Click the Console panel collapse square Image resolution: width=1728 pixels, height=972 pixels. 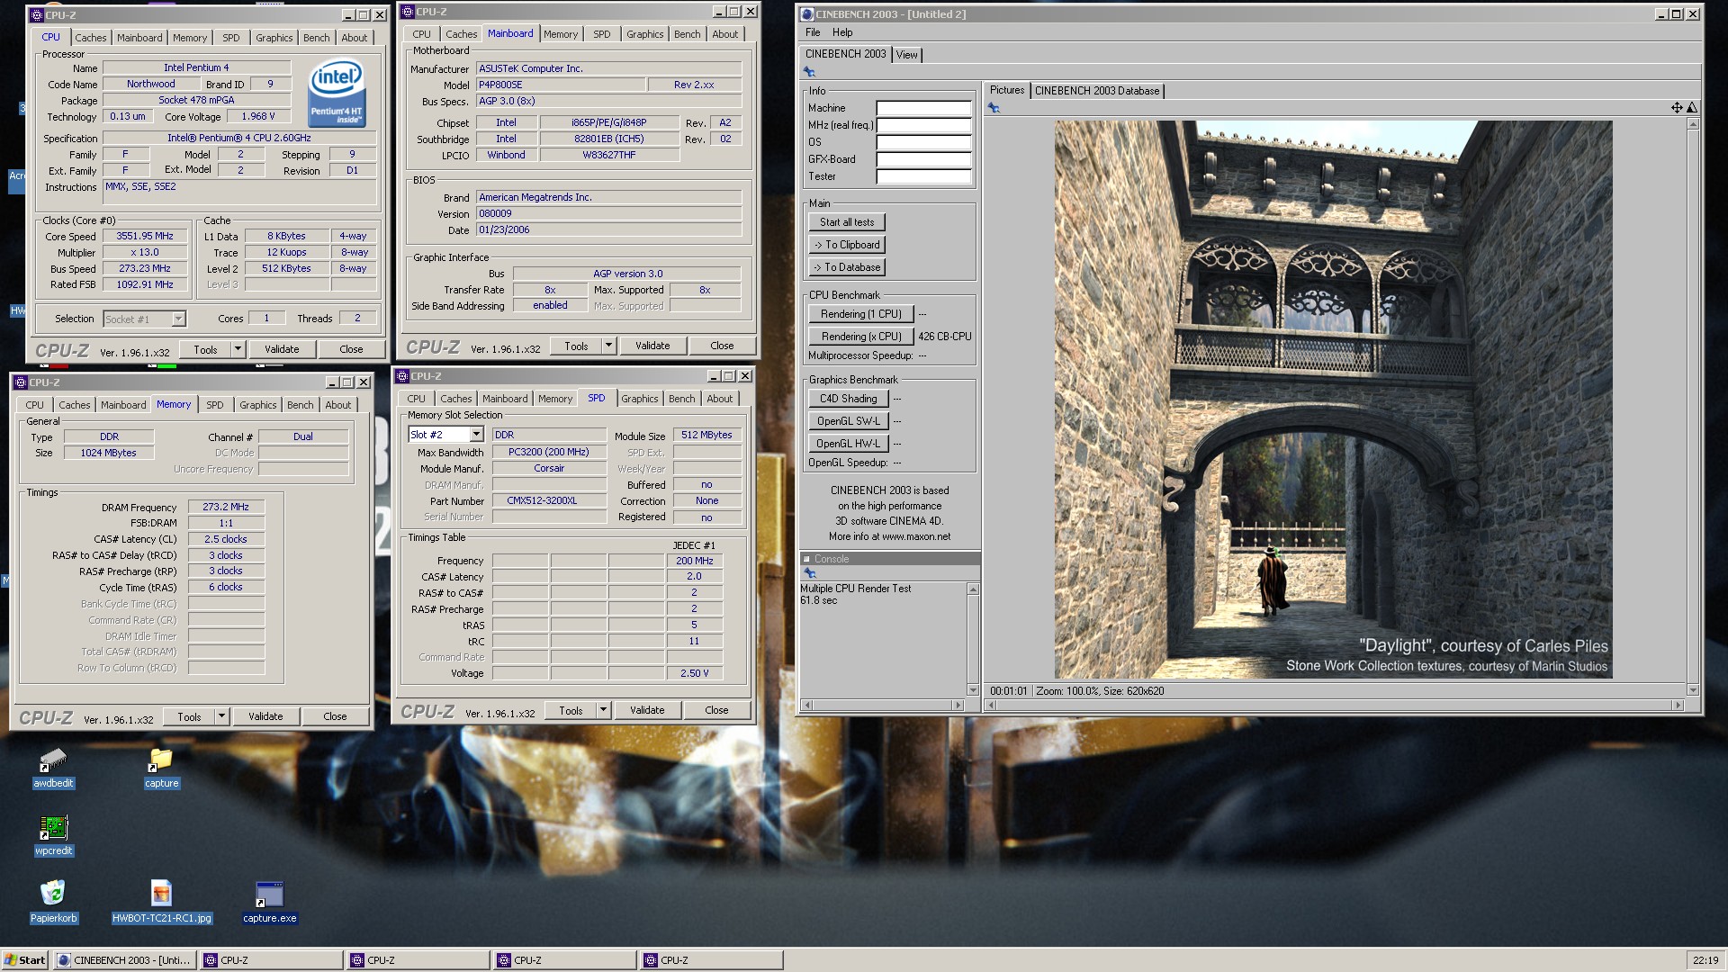(x=806, y=559)
